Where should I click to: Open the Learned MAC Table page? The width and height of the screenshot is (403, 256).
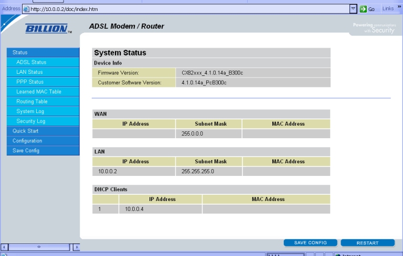click(x=43, y=92)
